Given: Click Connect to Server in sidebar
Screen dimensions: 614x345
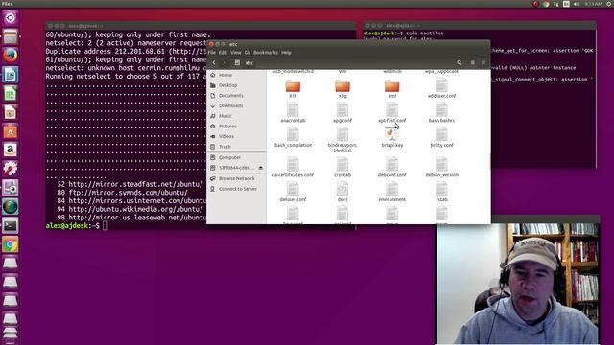Looking at the screenshot, I should pyautogui.click(x=237, y=189).
